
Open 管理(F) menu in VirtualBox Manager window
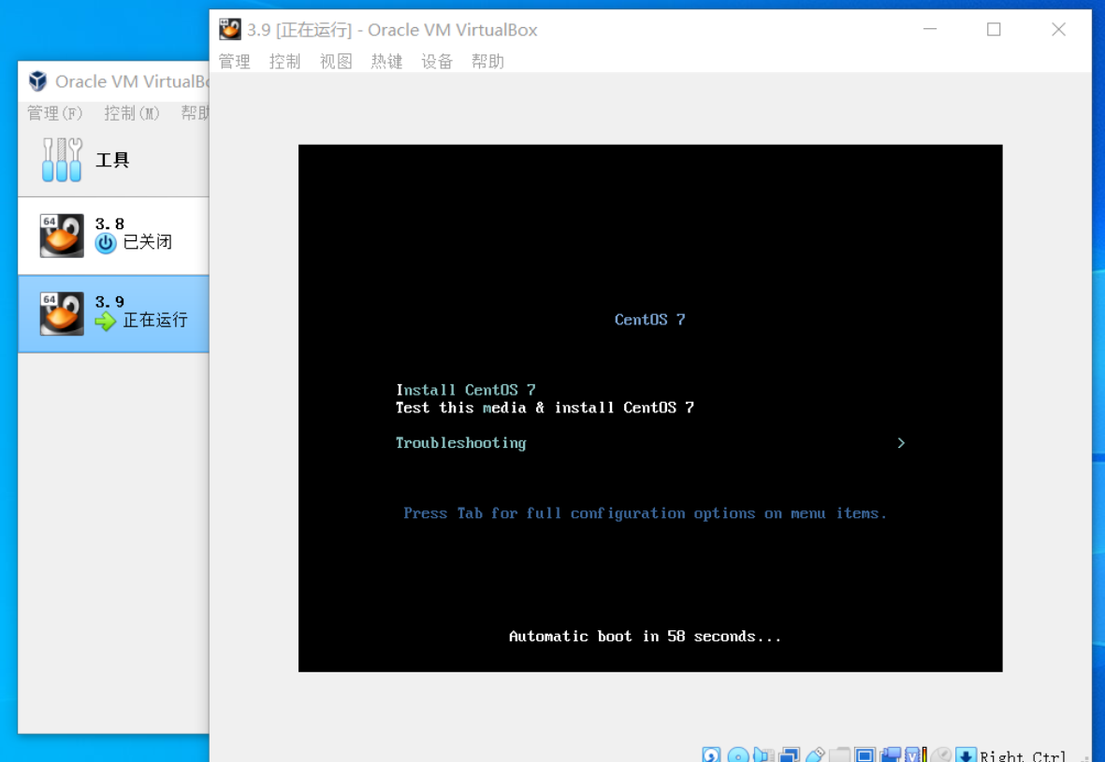coord(55,113)
